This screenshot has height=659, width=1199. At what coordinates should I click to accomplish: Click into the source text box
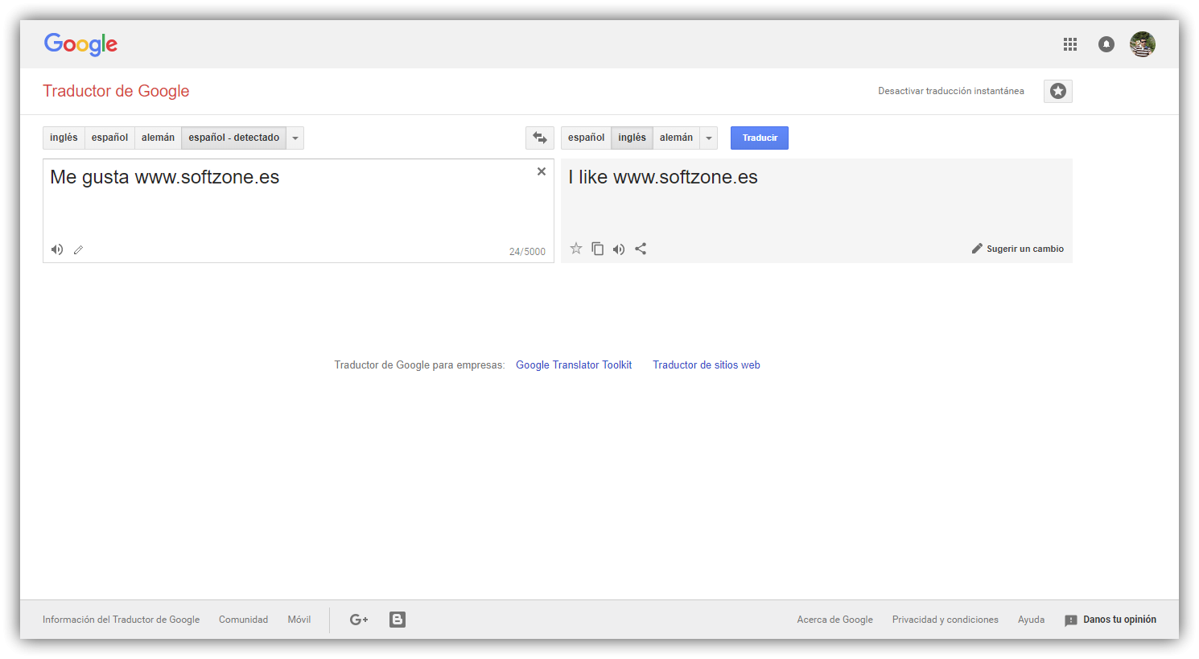[x=298, y=211]
